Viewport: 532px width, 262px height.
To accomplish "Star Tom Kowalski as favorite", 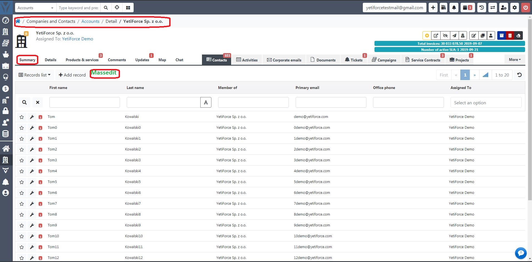I will 22,117.
